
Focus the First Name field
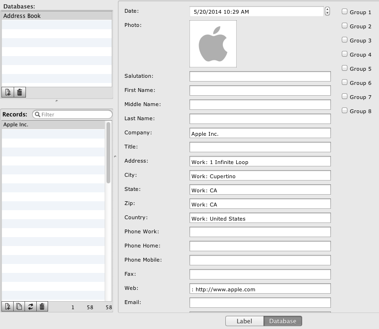point(260,90)
